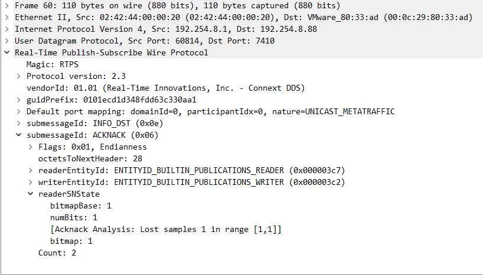Expand submessageId INFO_DST node
The height and width of the screenshot is (275, 483).
pyautogui.click(x=19, y=123)
